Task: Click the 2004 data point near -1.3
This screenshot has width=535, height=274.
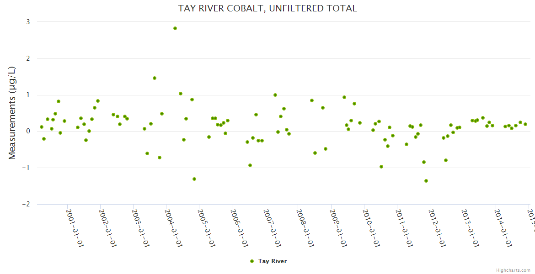Action: tap(194, 179)
